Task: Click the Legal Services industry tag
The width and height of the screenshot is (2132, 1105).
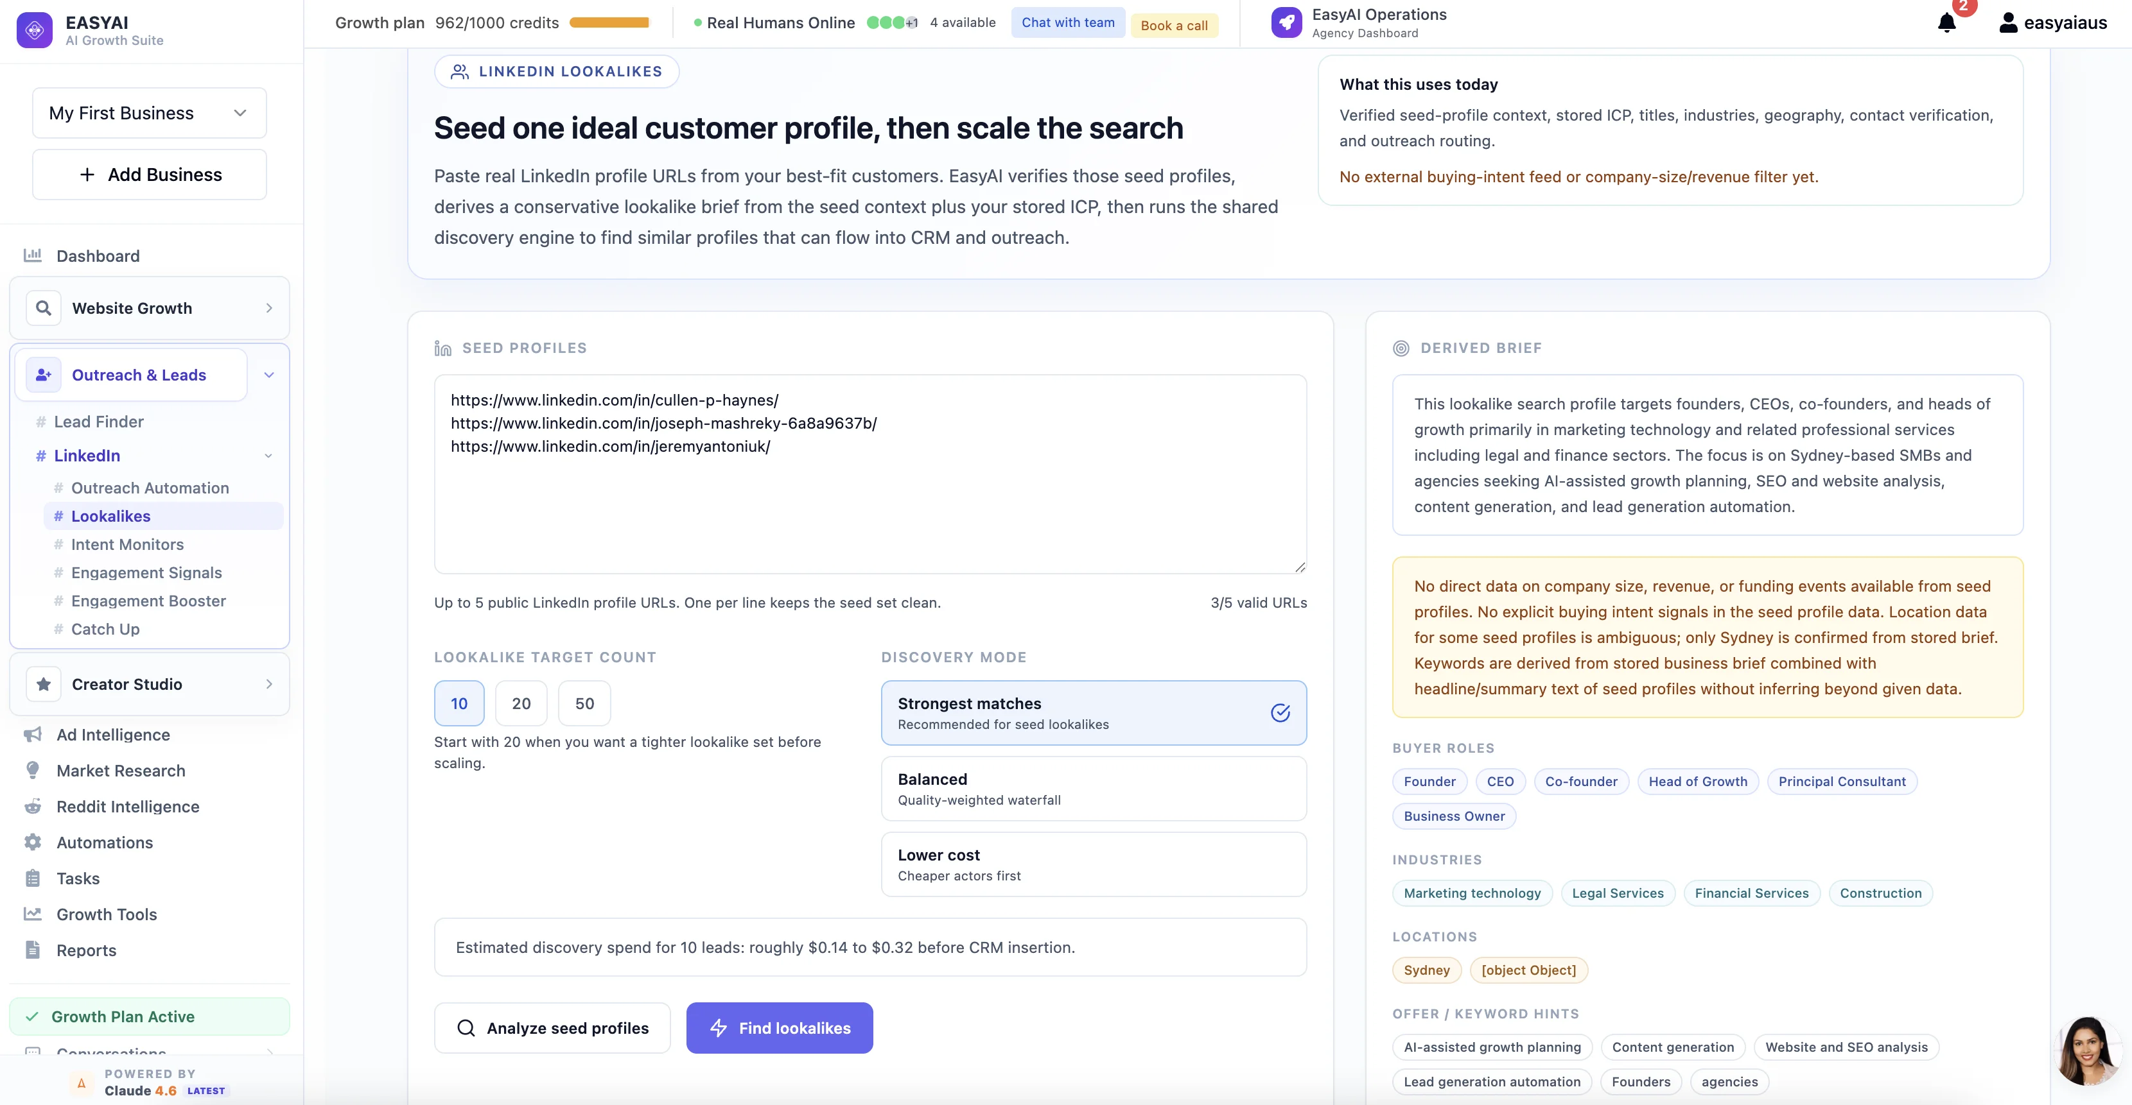Action: 1617,893
